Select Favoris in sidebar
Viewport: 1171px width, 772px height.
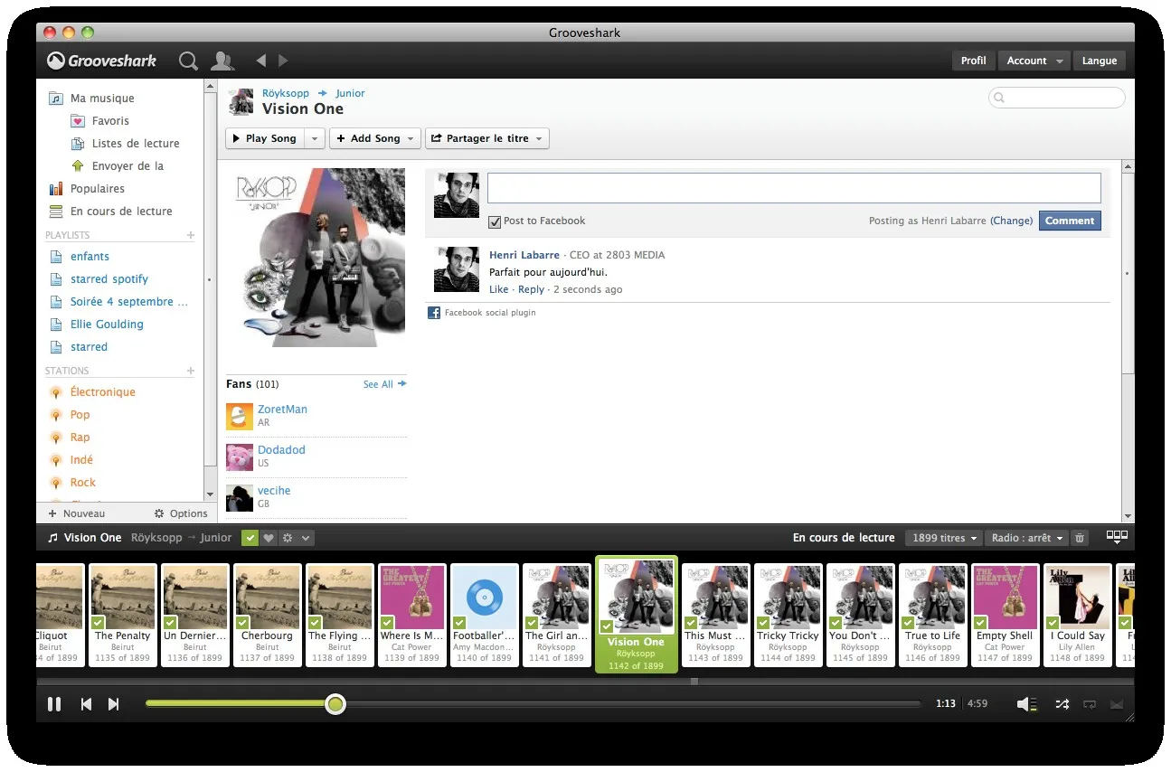click(x=110, y=121)
